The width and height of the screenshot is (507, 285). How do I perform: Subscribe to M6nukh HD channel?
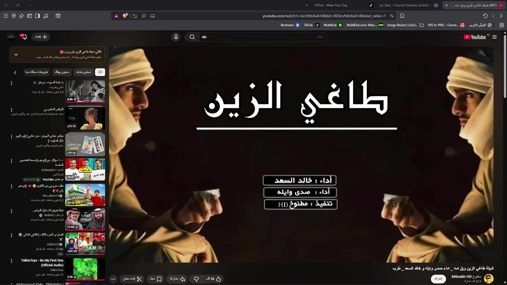[438, 279]
